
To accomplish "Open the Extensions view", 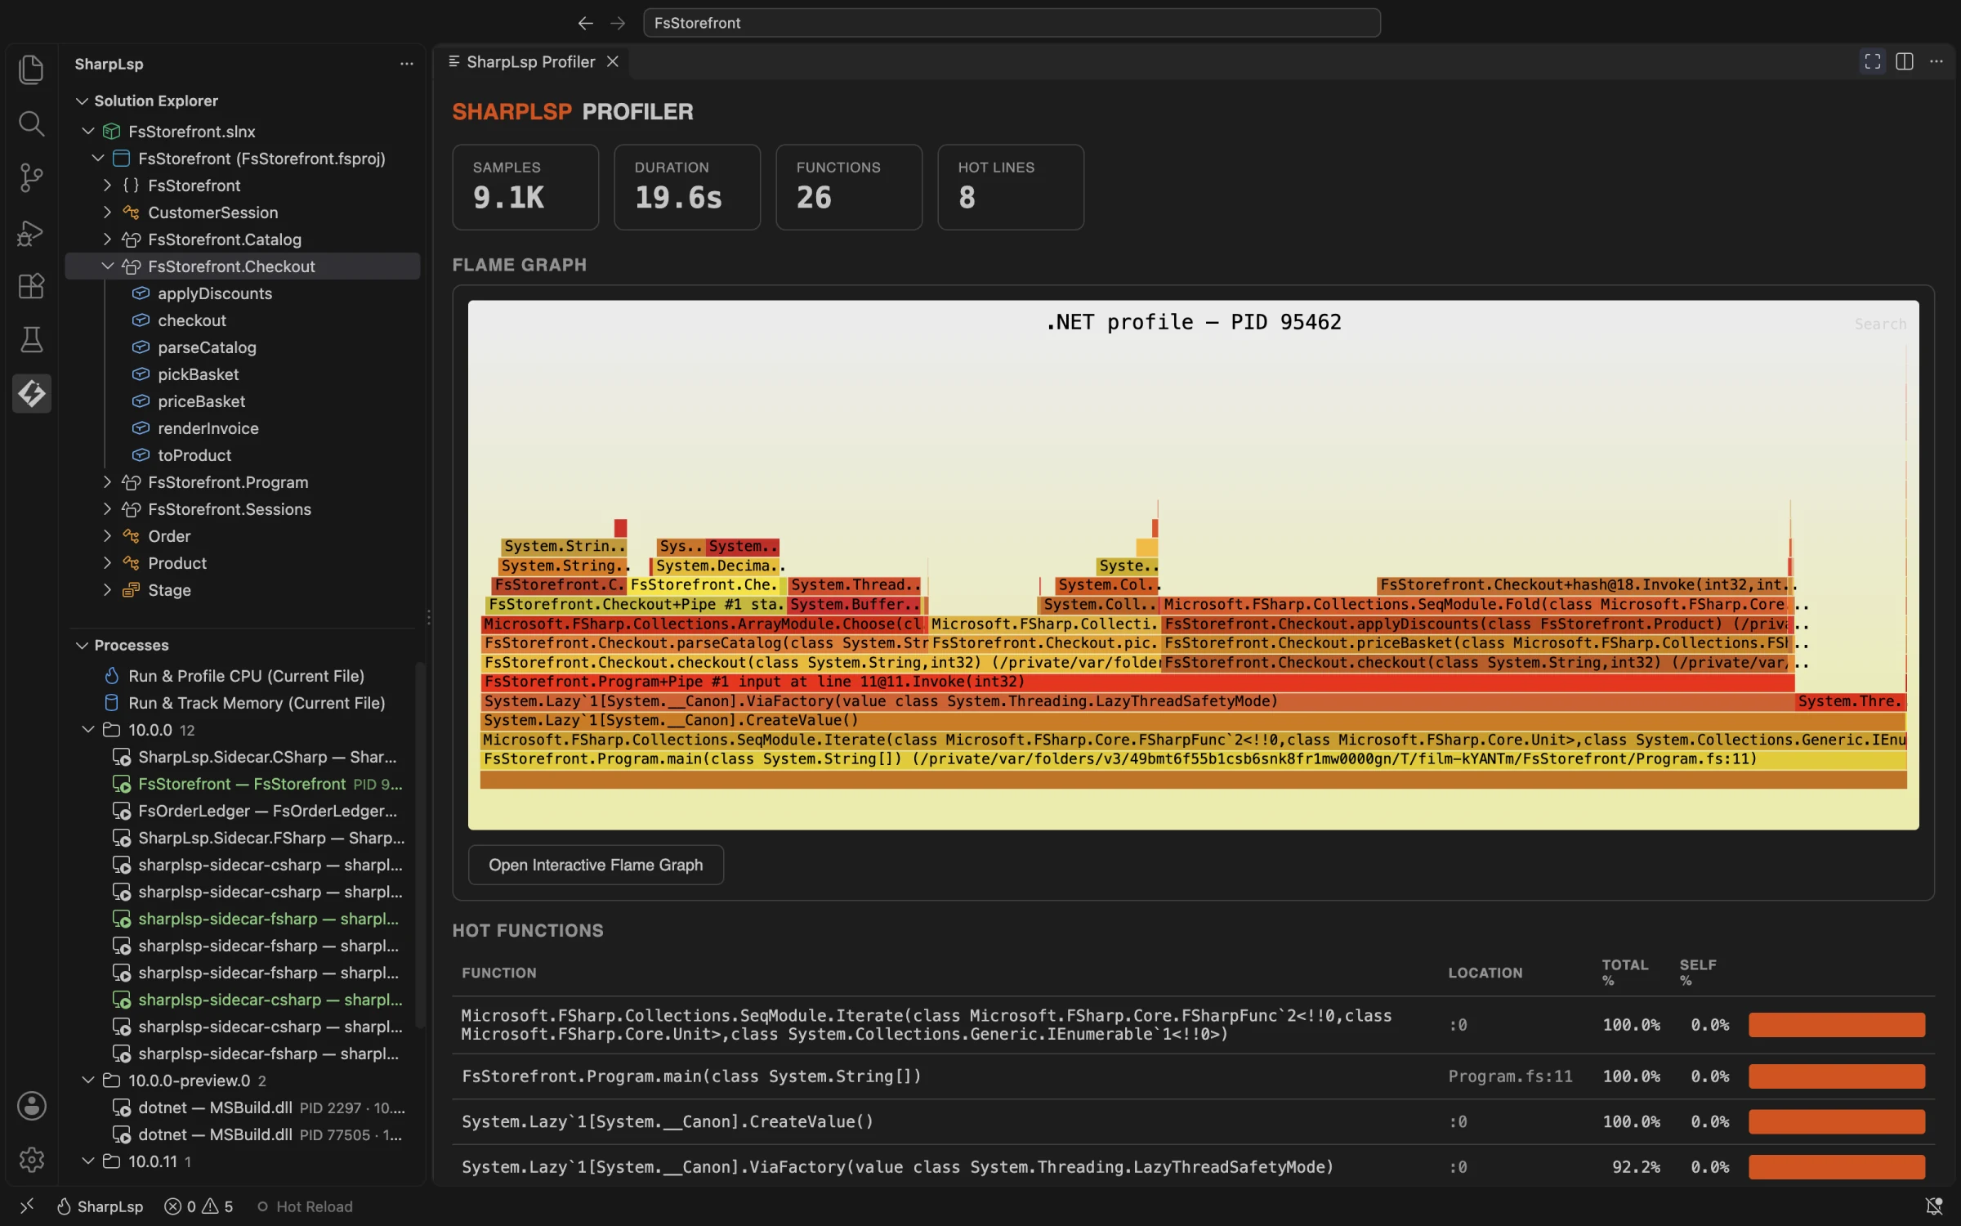I will pyautogui.click(x=31, y=286).
